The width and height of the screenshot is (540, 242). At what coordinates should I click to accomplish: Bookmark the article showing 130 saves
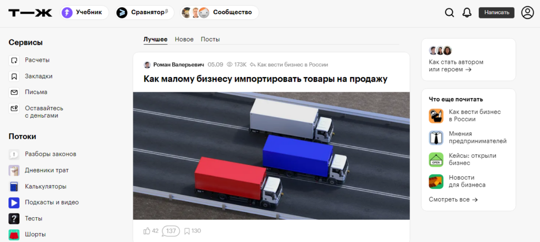click(187, 231)
